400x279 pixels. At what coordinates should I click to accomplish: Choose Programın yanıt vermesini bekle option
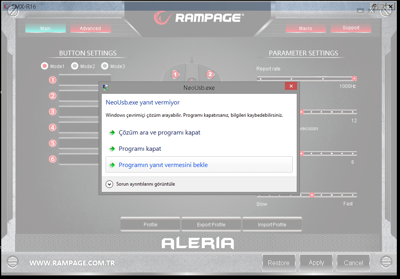click(x=199, y=165)
